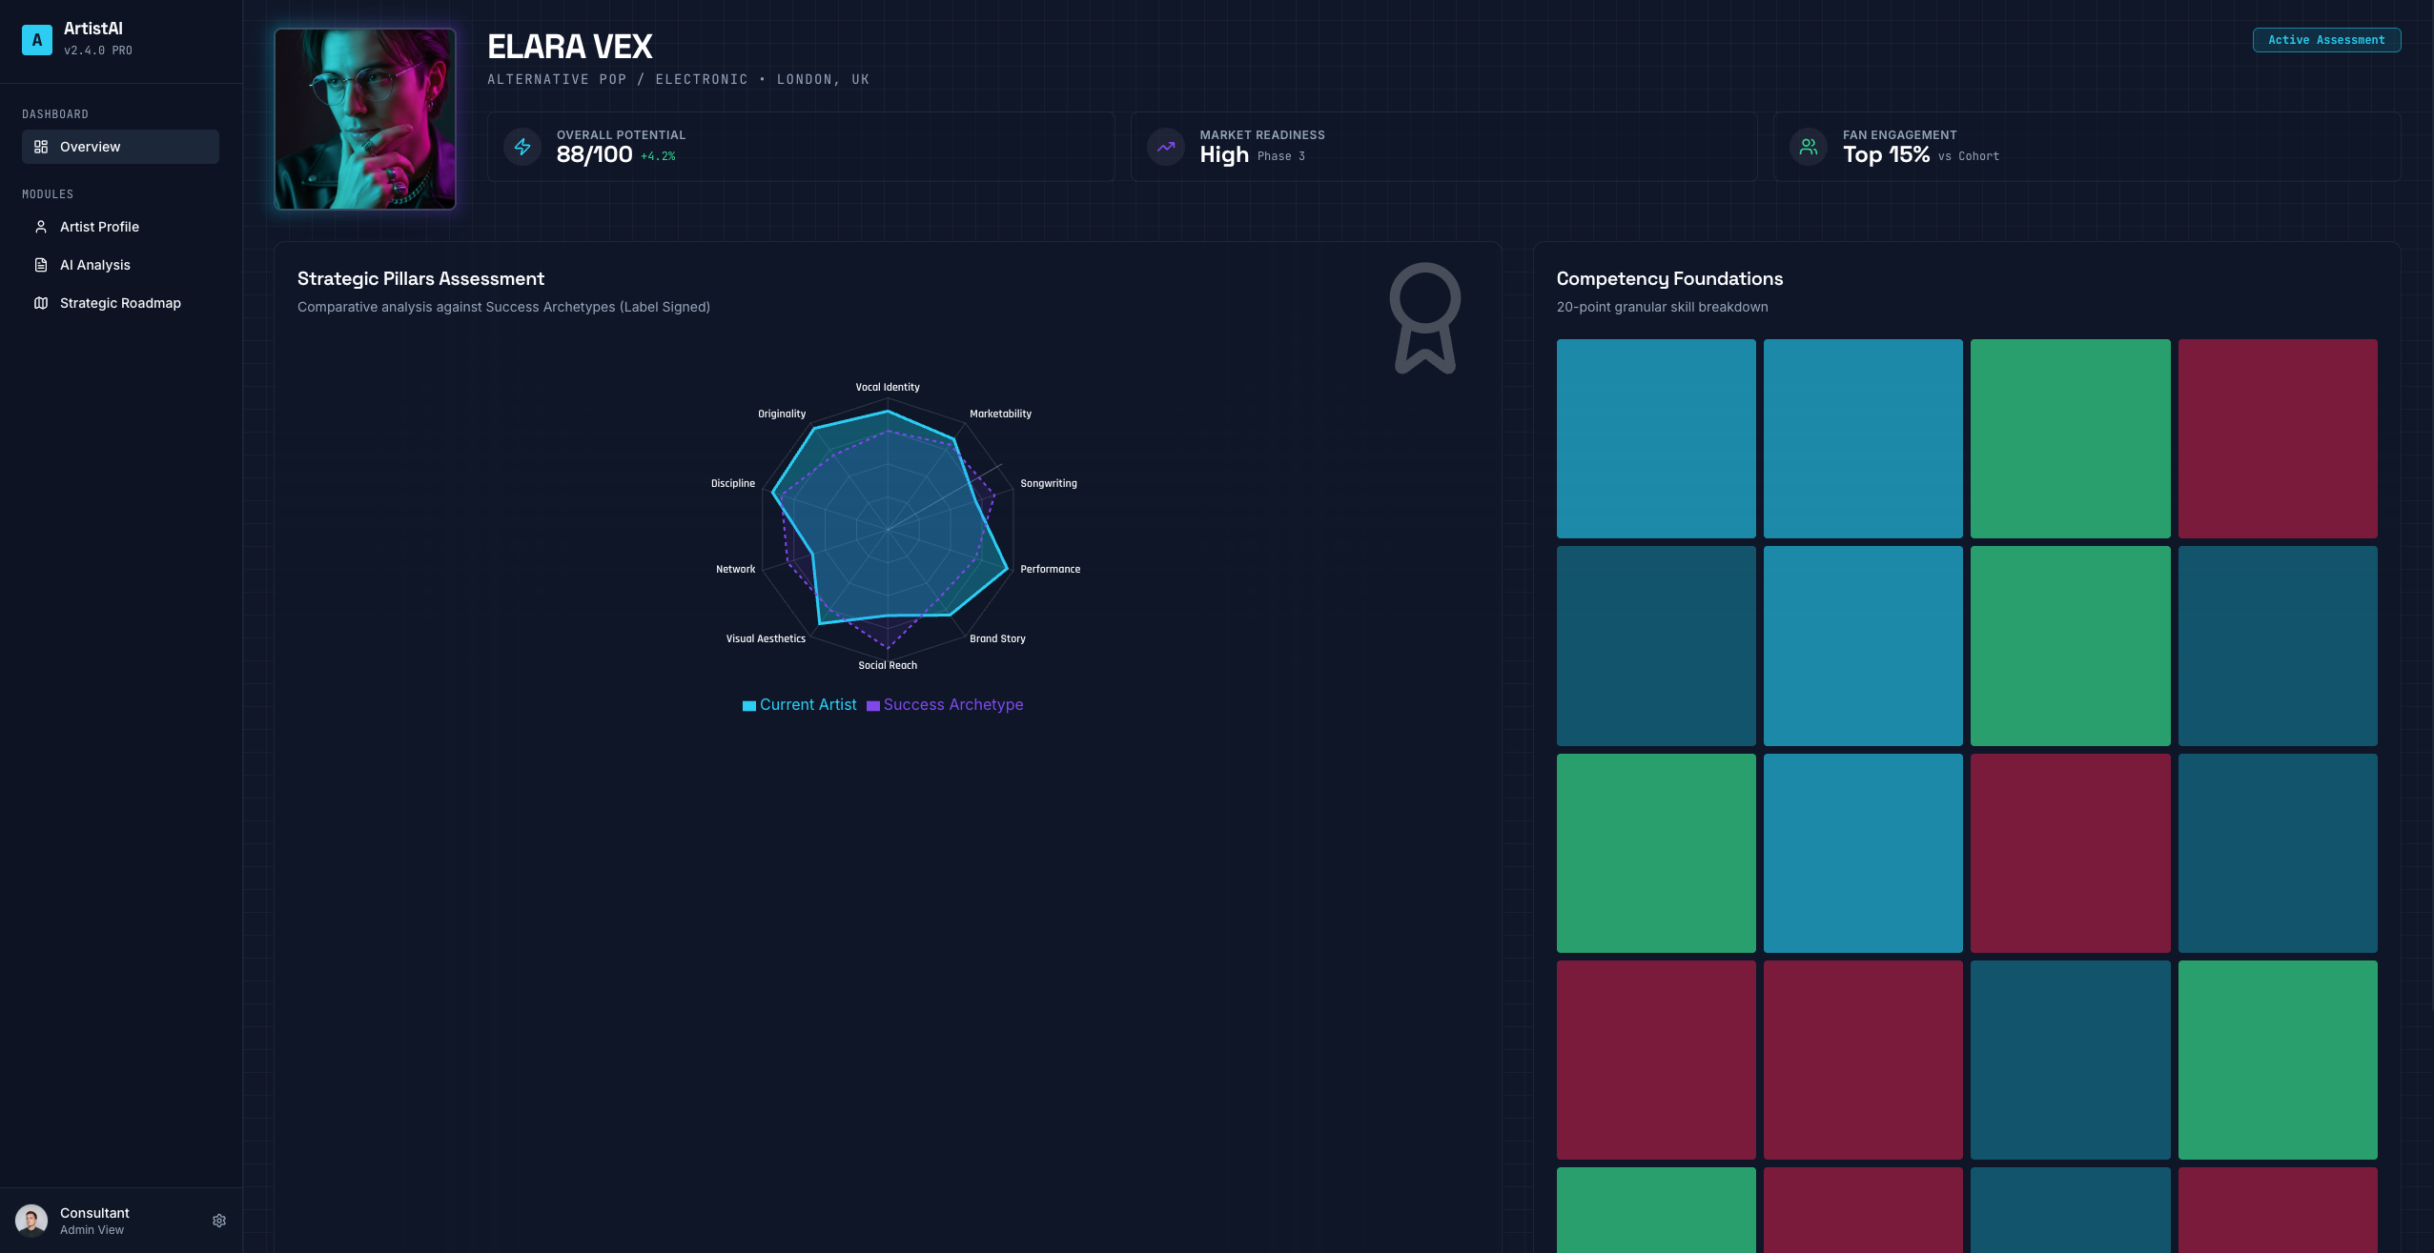Click the award ribbon icon

[x=1425, y=318]
